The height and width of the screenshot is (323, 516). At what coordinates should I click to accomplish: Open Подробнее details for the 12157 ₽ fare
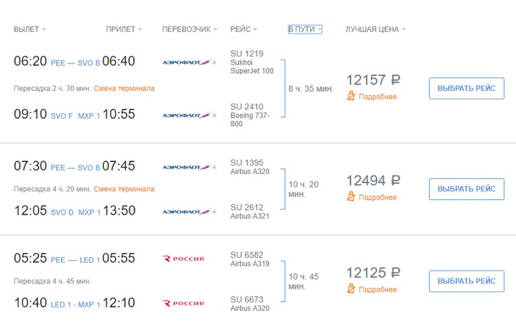(378, 97)
